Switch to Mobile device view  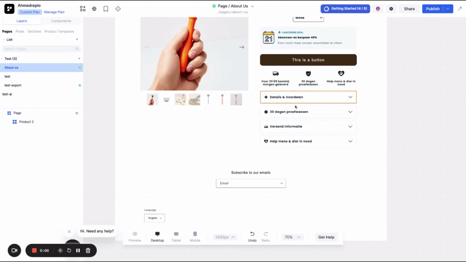tap(195, 234)
